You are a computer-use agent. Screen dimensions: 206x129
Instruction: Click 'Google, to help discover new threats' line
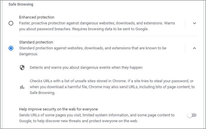click(79, 121)
